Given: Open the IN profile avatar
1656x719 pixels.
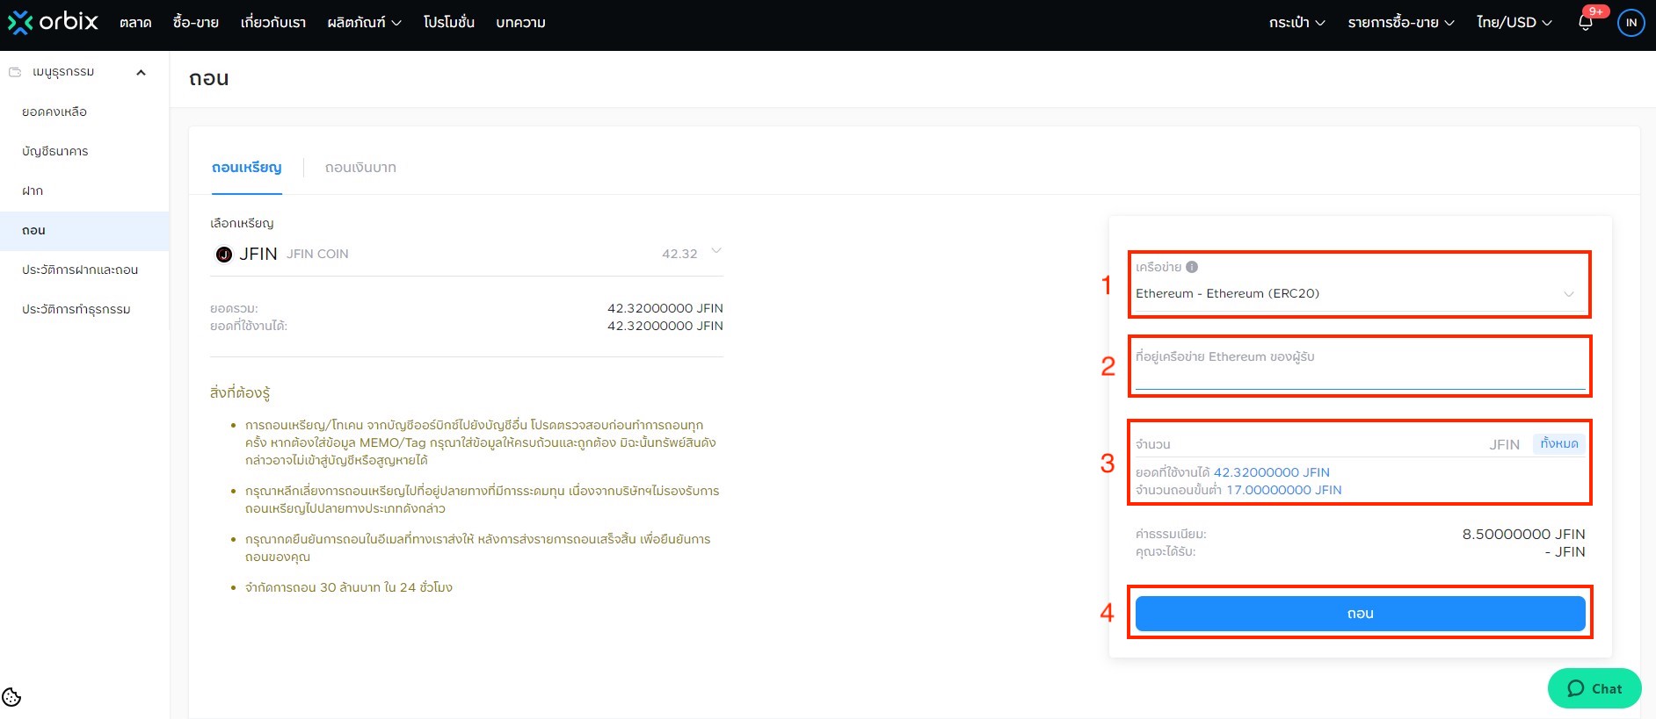Looking at the screenshot, I should click(1631, 23).
